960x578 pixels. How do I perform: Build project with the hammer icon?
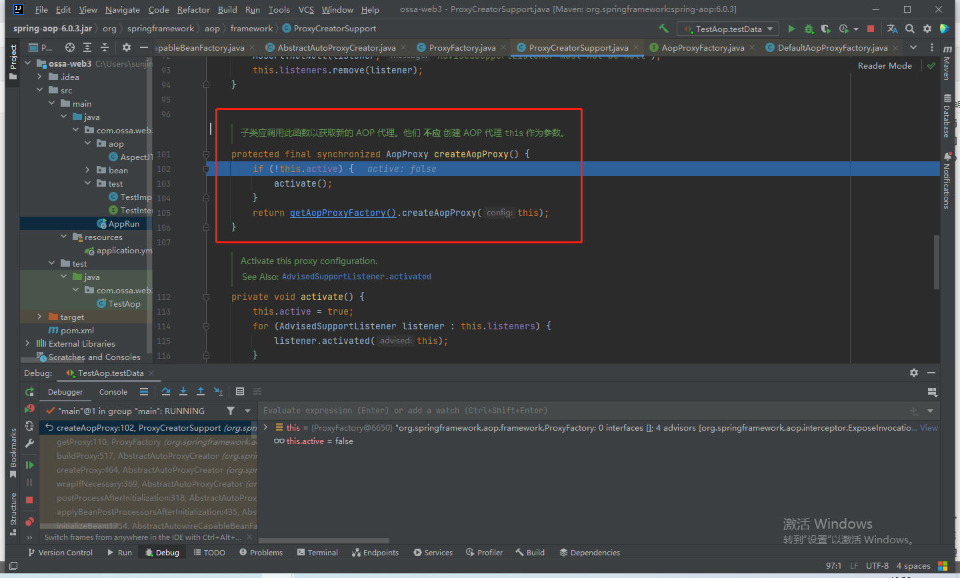663,29
